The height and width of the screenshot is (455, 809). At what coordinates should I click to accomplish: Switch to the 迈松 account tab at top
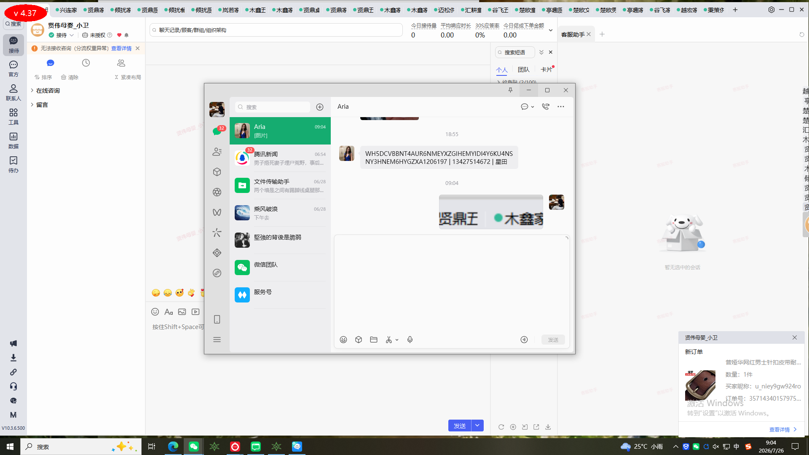point(444,10)
